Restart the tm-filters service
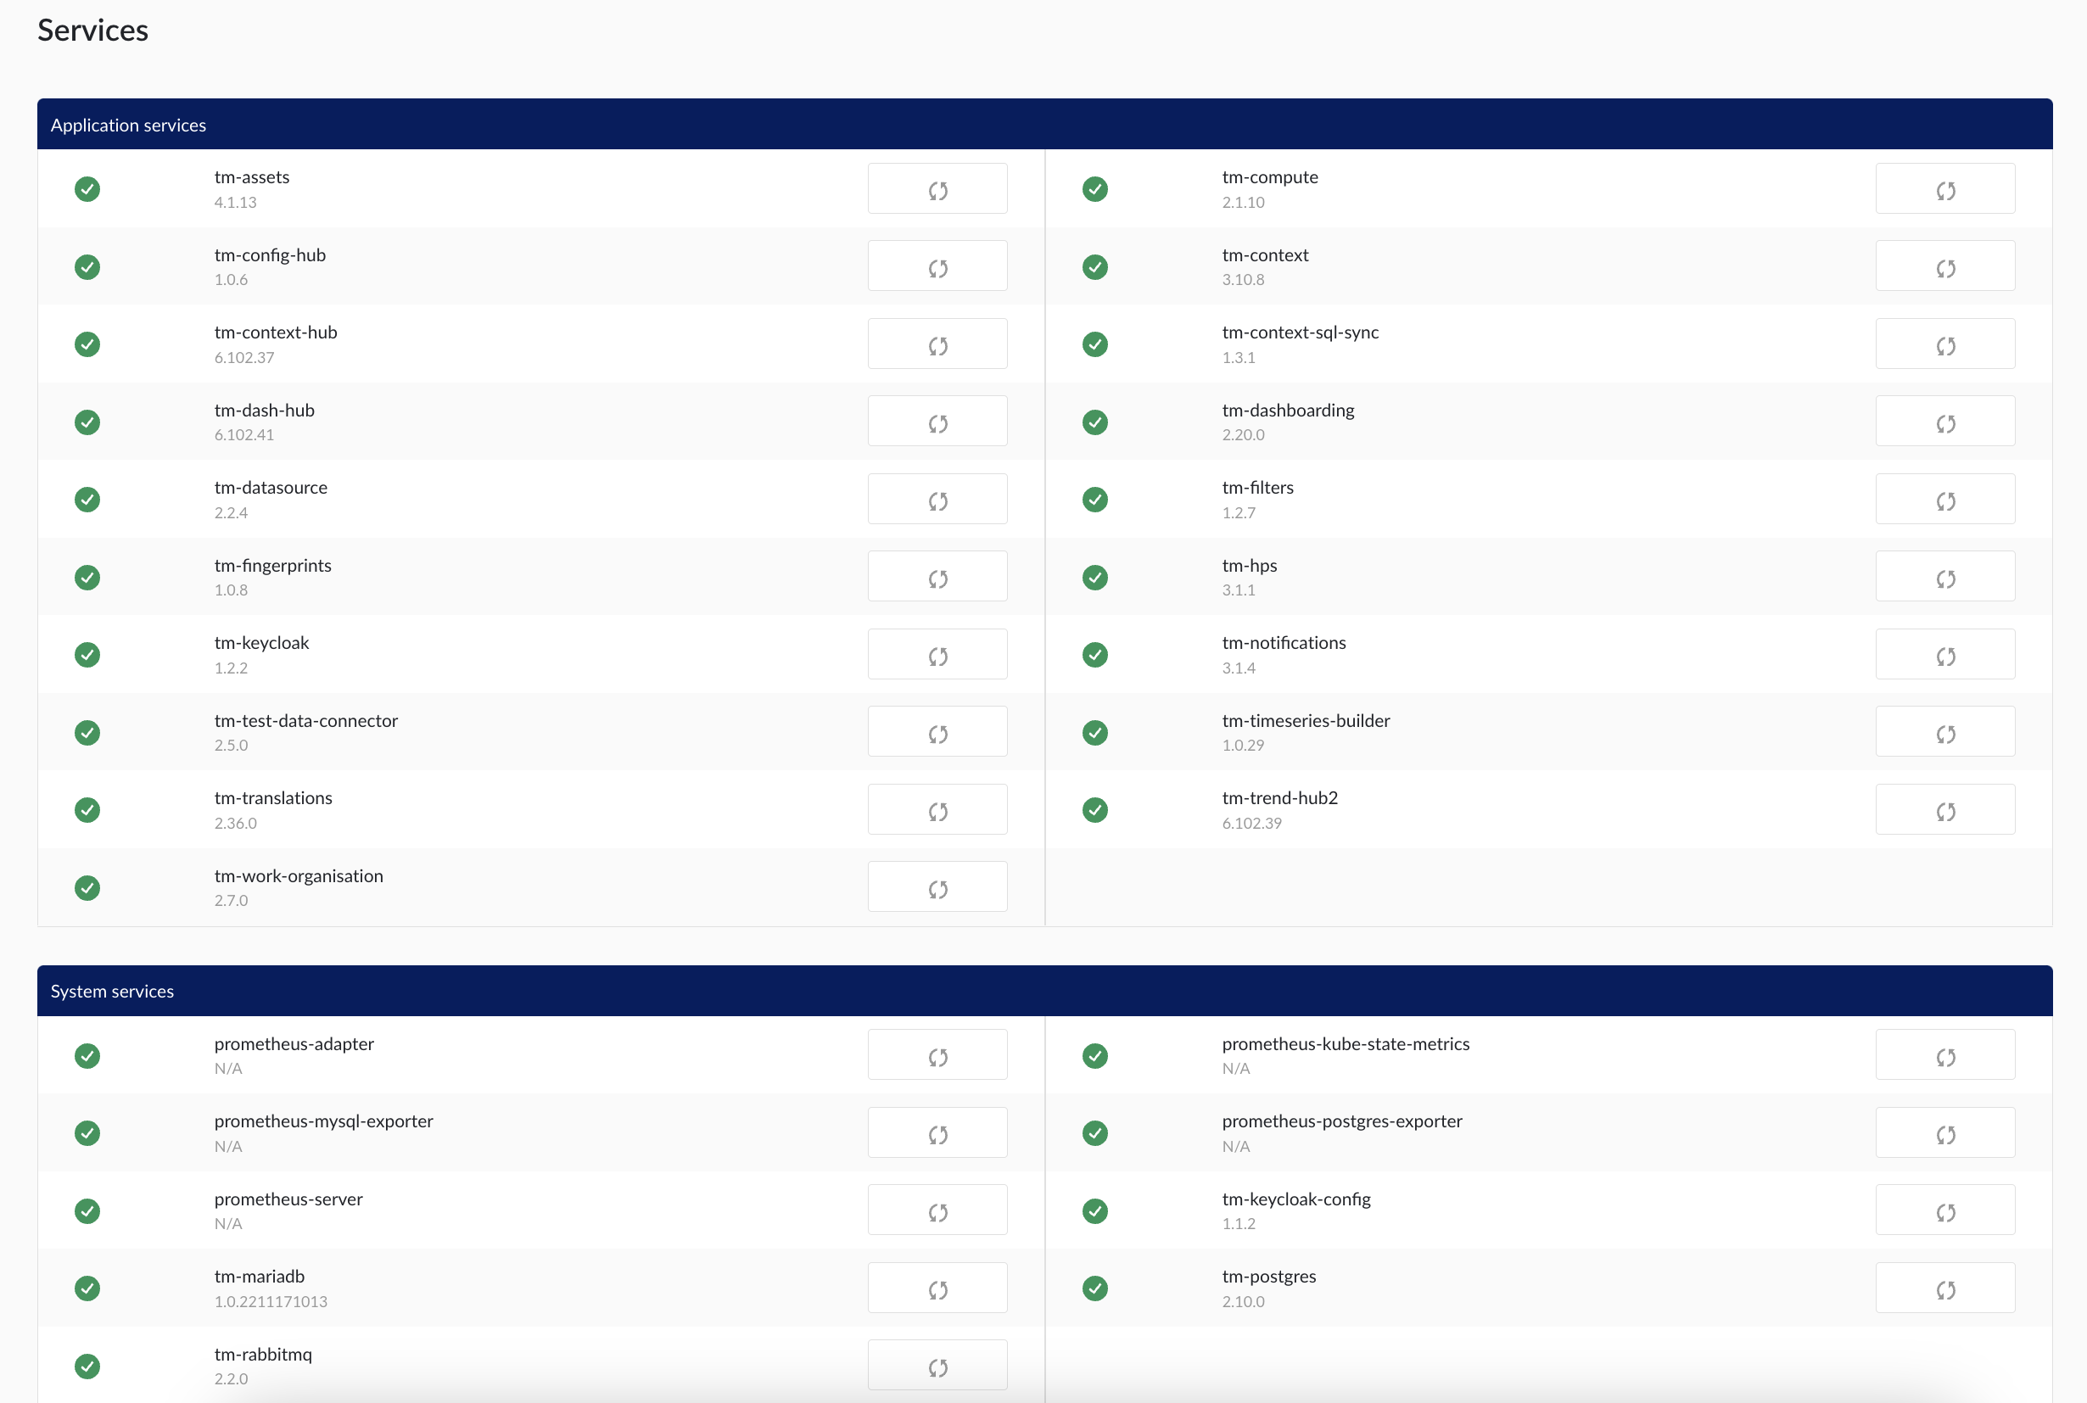Image resolution: width=2087 pixels, height=1403 pixels. (x=1945, y=500)
